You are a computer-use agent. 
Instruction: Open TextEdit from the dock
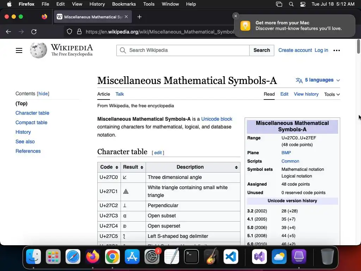point(172,257)
